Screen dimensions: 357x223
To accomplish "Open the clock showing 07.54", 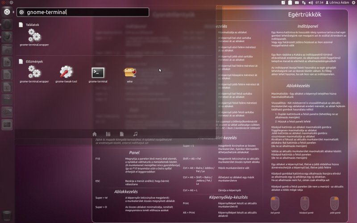I will 319,3.
